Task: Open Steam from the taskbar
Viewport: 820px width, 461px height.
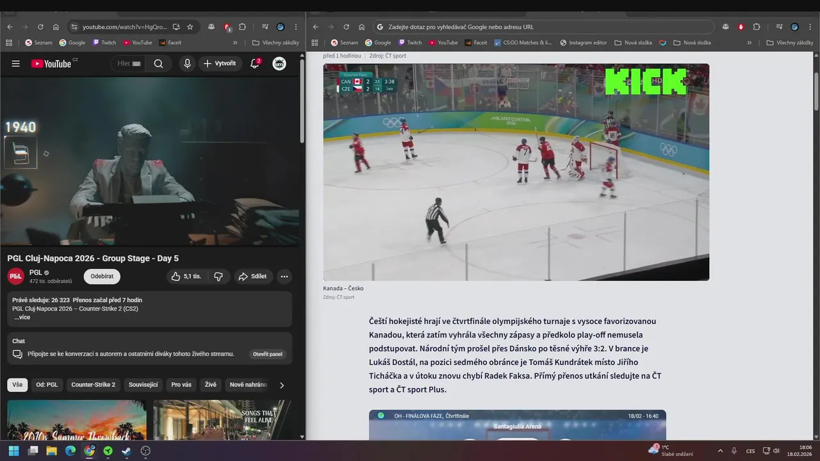Action: tap(127, 451)
